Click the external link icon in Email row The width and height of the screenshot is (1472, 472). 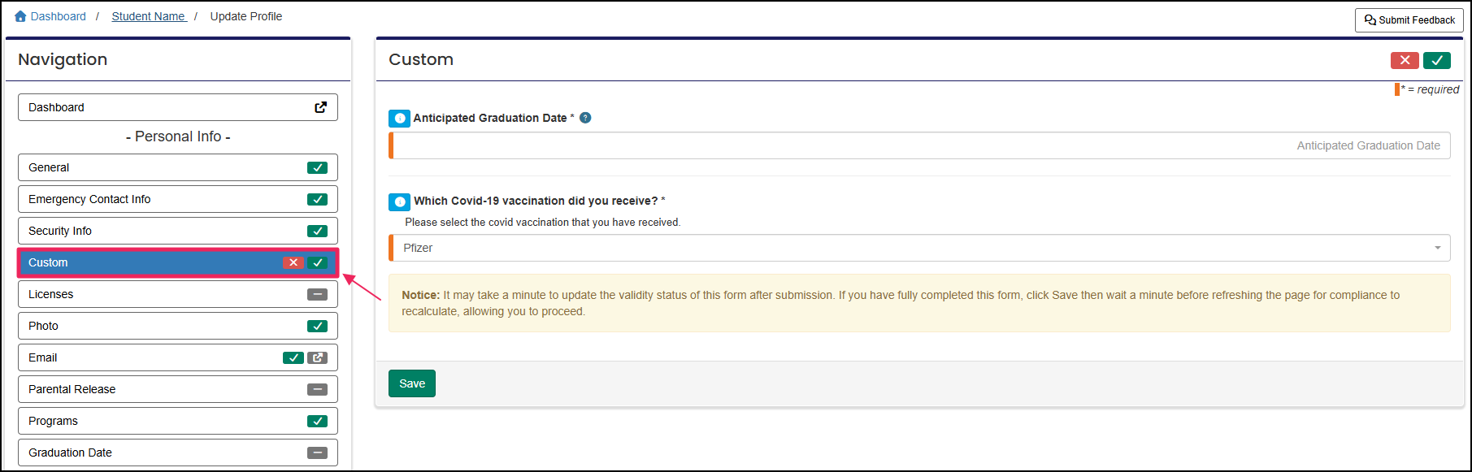tap(318, 357)
